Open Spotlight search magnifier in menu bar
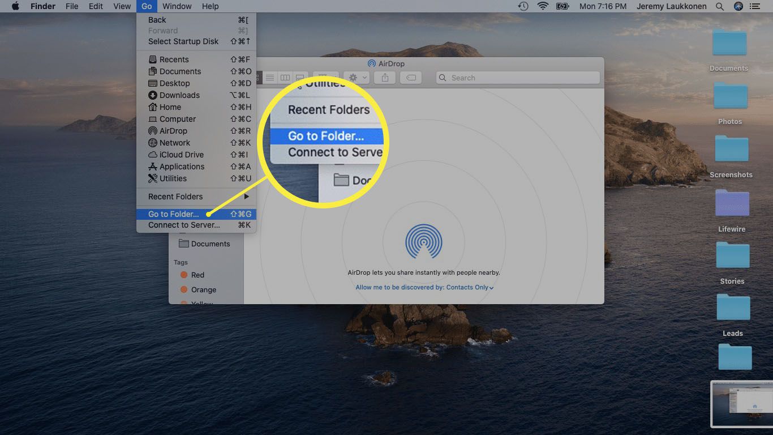Screen dimensions: 773x435 (720, 6)
